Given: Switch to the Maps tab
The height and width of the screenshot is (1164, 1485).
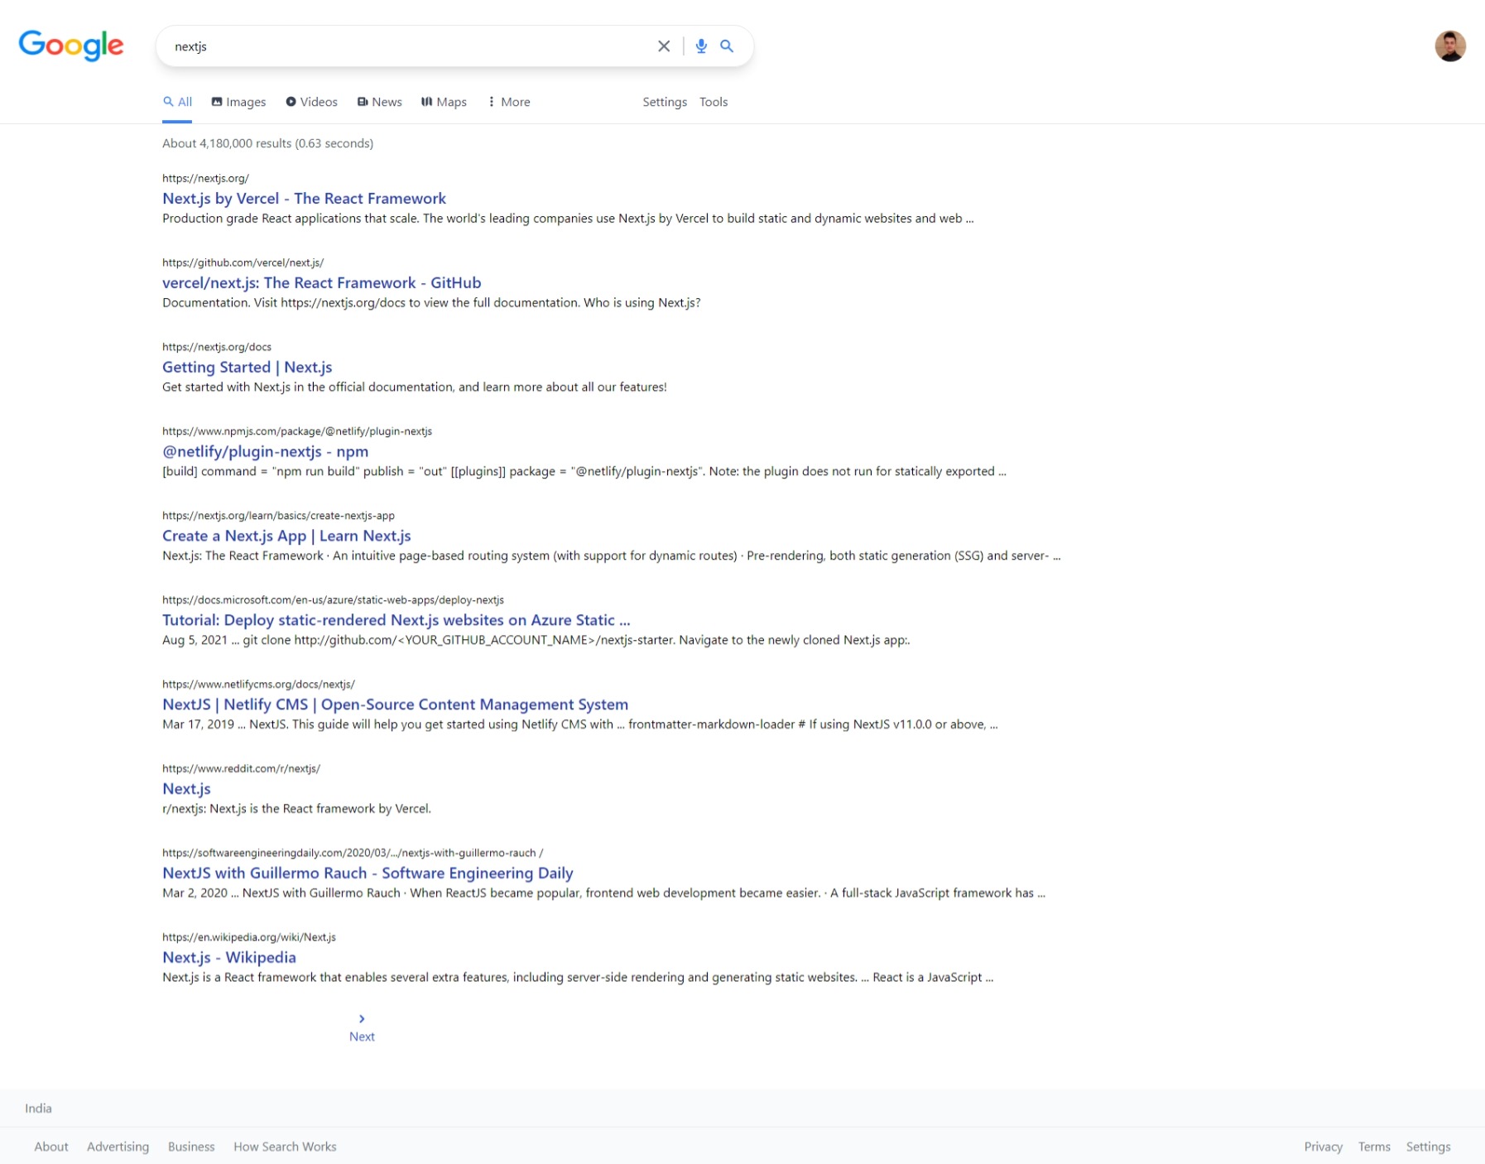Looking at the screenshot, I should (x=444, y=102).
